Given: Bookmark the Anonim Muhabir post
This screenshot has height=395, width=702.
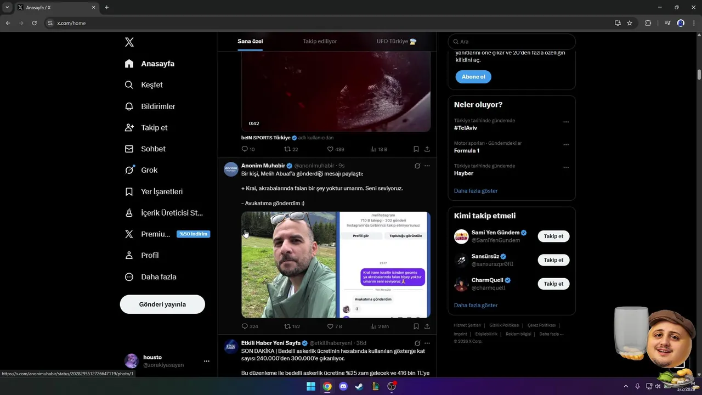Looking at the screenshot, I should pos(416,326).
